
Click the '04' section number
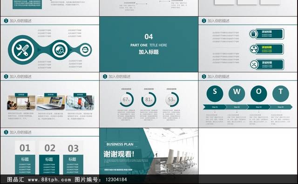[x=149, y=37]
